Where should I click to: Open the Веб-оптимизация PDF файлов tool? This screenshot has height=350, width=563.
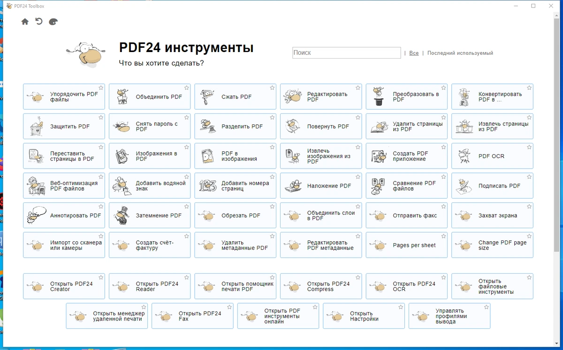coord(64,186)
